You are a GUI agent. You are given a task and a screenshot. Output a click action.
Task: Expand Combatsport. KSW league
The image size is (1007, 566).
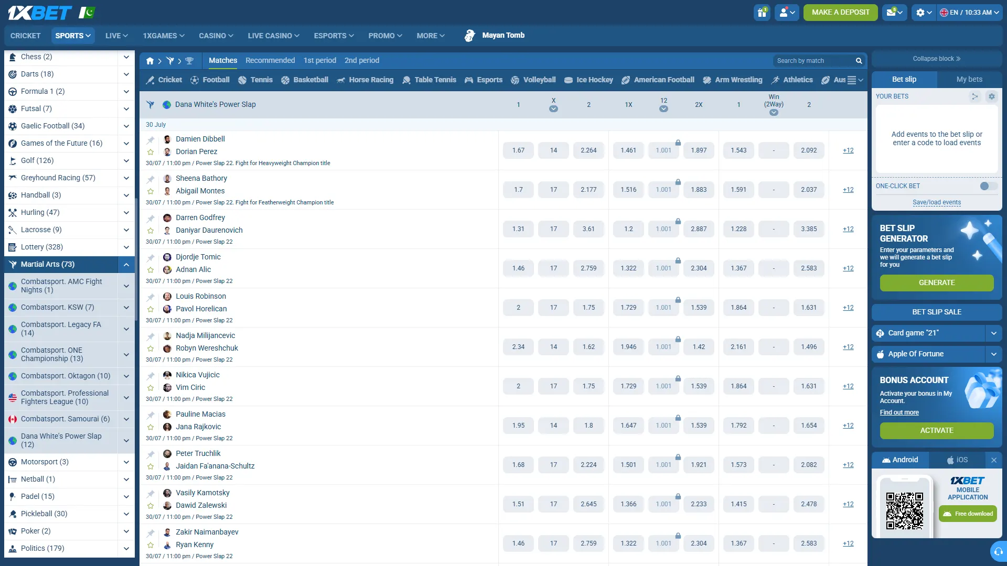(x=126, y=307)
